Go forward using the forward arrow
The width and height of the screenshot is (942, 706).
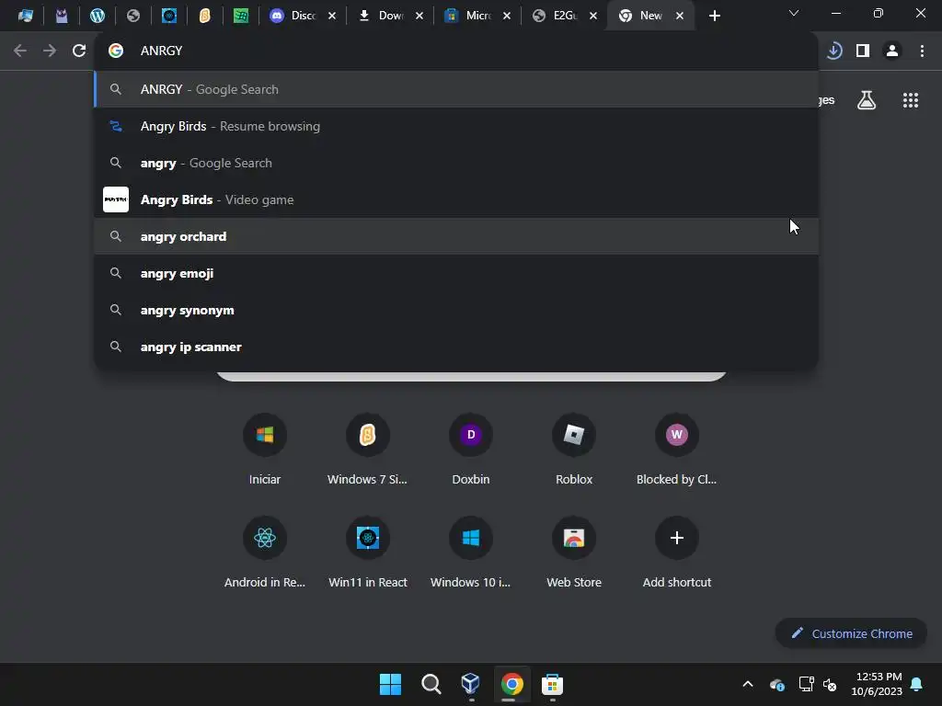[50, 51]
